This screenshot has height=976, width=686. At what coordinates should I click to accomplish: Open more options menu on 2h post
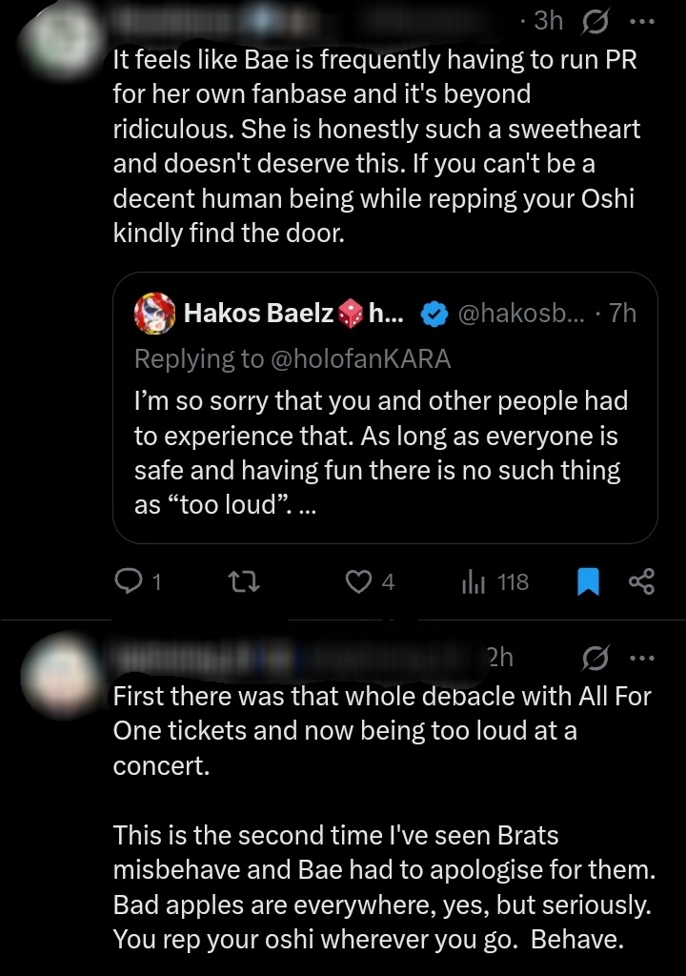coord(643,658)
